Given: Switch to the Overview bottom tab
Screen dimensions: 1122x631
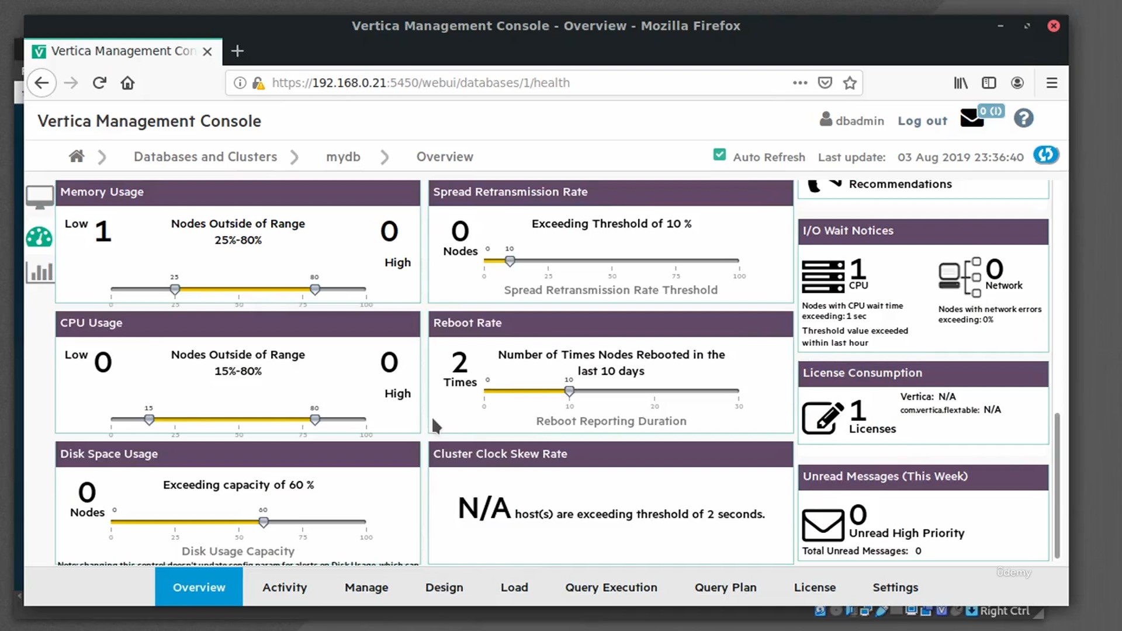Looking at the screenshot, I should [199, 587].
